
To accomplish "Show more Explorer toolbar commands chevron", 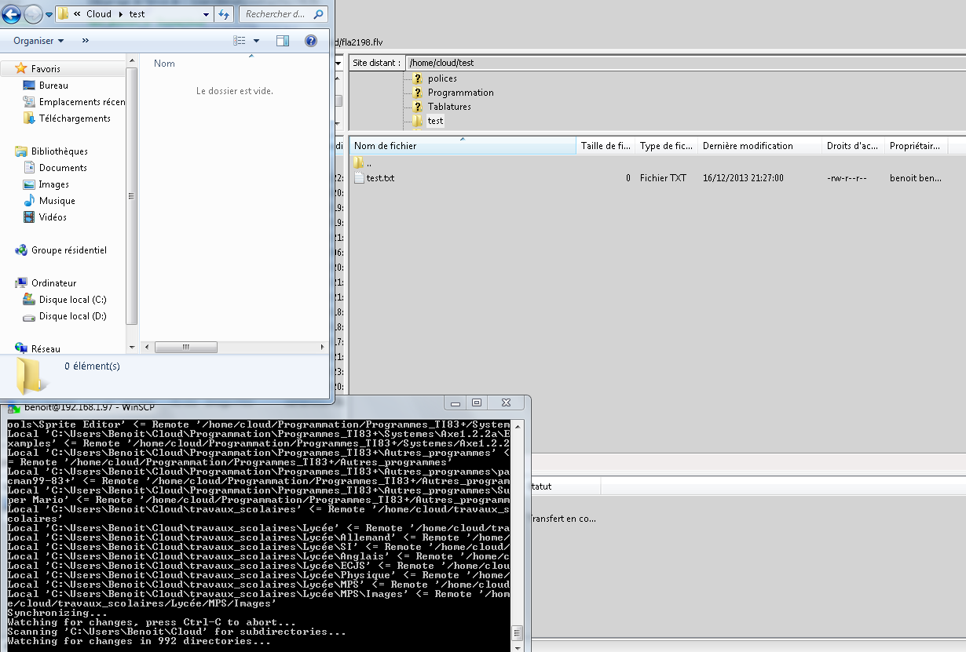I will point(86,41).
